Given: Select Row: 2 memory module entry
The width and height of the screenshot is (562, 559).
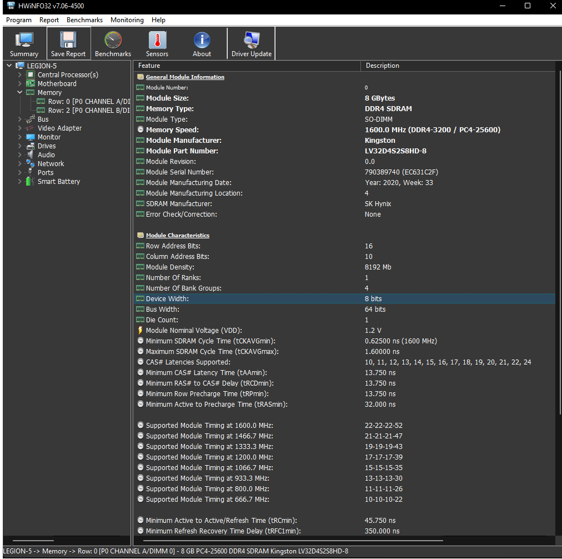Looking at the screenshot, I should click(x=89, y=111).
